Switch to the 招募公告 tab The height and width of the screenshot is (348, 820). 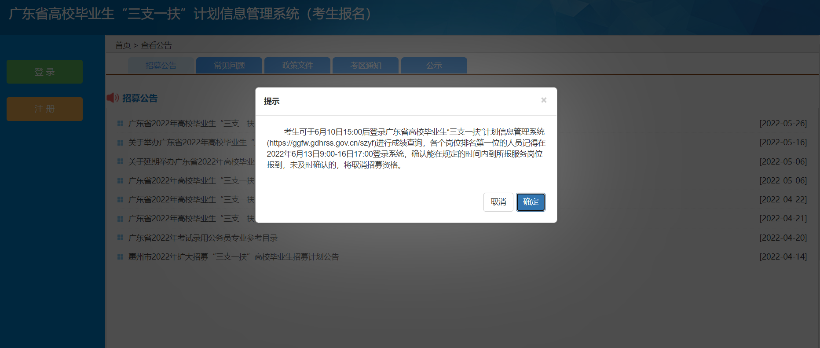click(x=161, y=66)
